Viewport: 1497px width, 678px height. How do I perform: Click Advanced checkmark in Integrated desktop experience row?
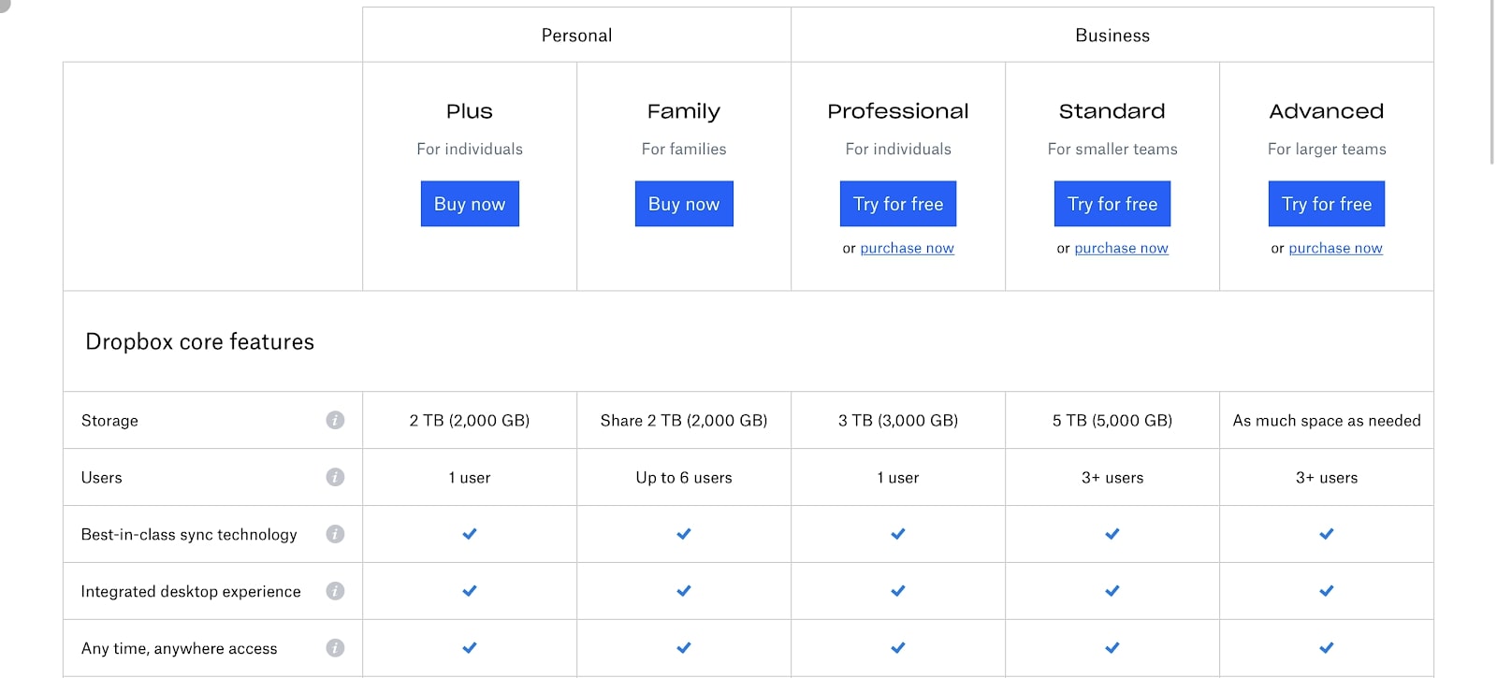point(1327,591)
